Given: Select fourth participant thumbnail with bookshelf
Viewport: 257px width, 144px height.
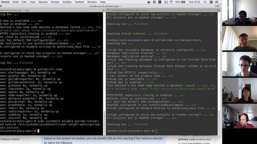Looking at the screenshot, I should click(x=239, y=90).
